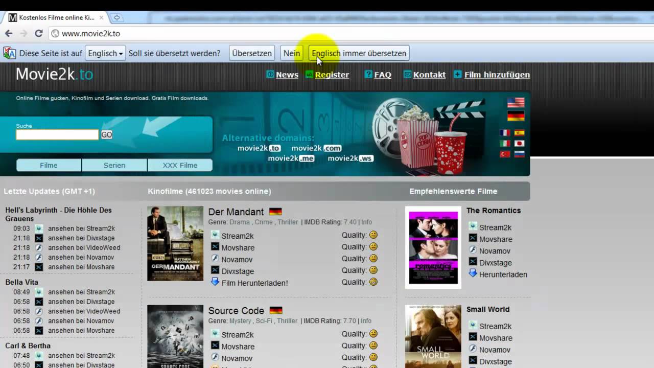Click the Info link for Der Mandant
654x368 pixels.
(366, 222)
